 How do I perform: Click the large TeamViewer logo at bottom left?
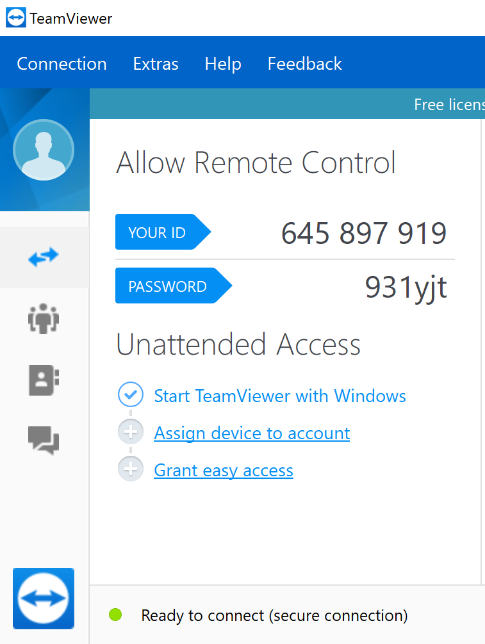click(x=44, y=599)
